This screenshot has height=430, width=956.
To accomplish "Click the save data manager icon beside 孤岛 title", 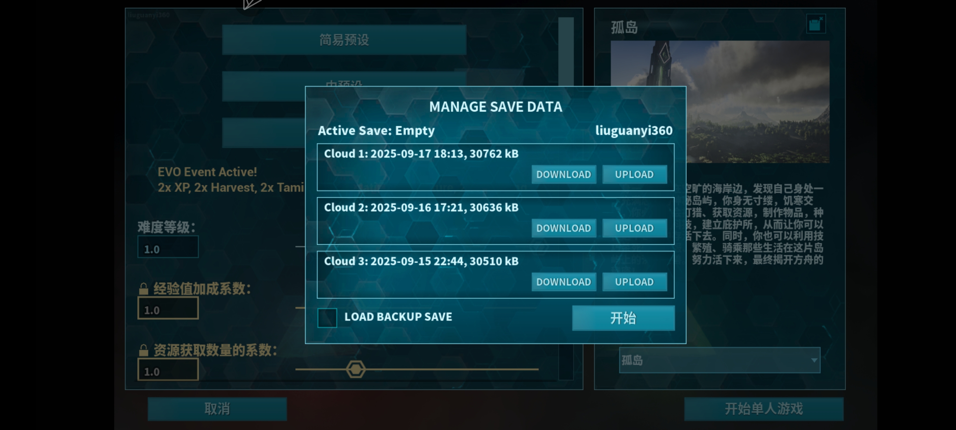I will tap(816, 24).
